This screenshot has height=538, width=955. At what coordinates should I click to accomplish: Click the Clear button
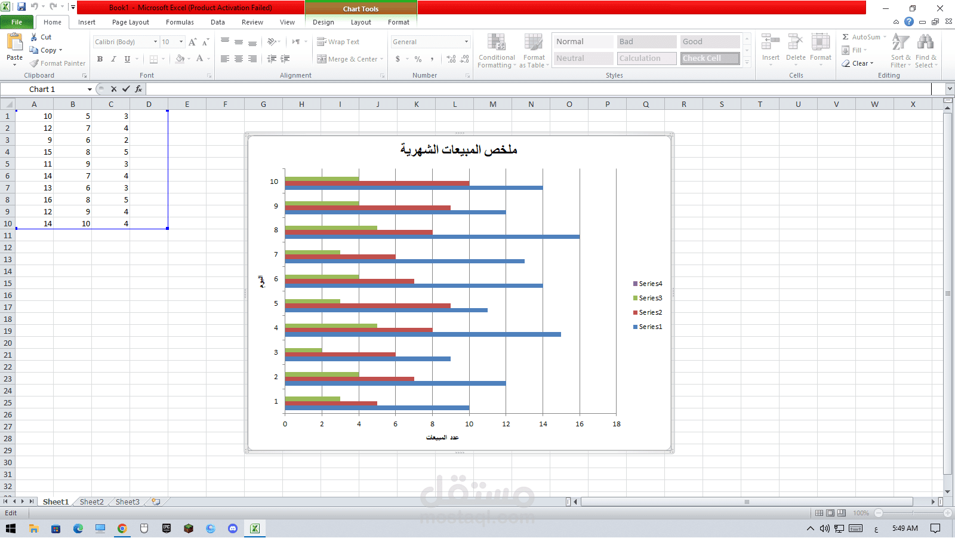pyautogui.click(x=858, y=63)
